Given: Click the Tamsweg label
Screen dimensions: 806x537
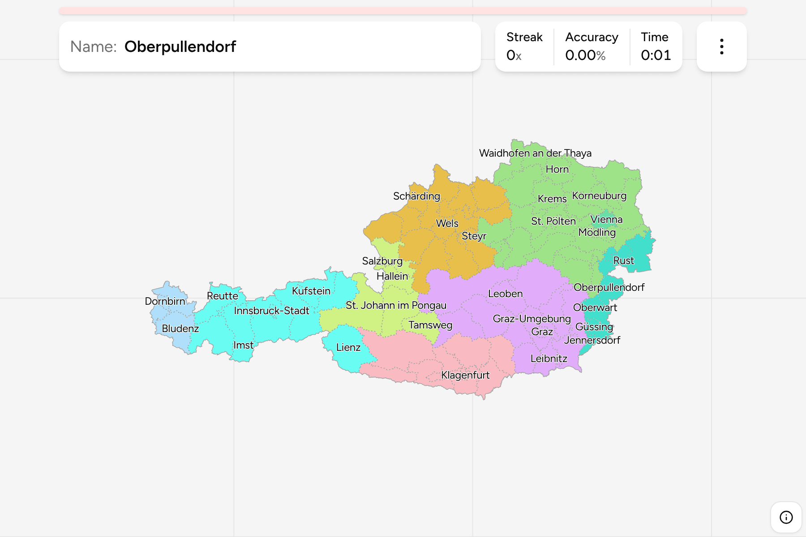Looking at the screenshot, I should [x=430, y=325].
